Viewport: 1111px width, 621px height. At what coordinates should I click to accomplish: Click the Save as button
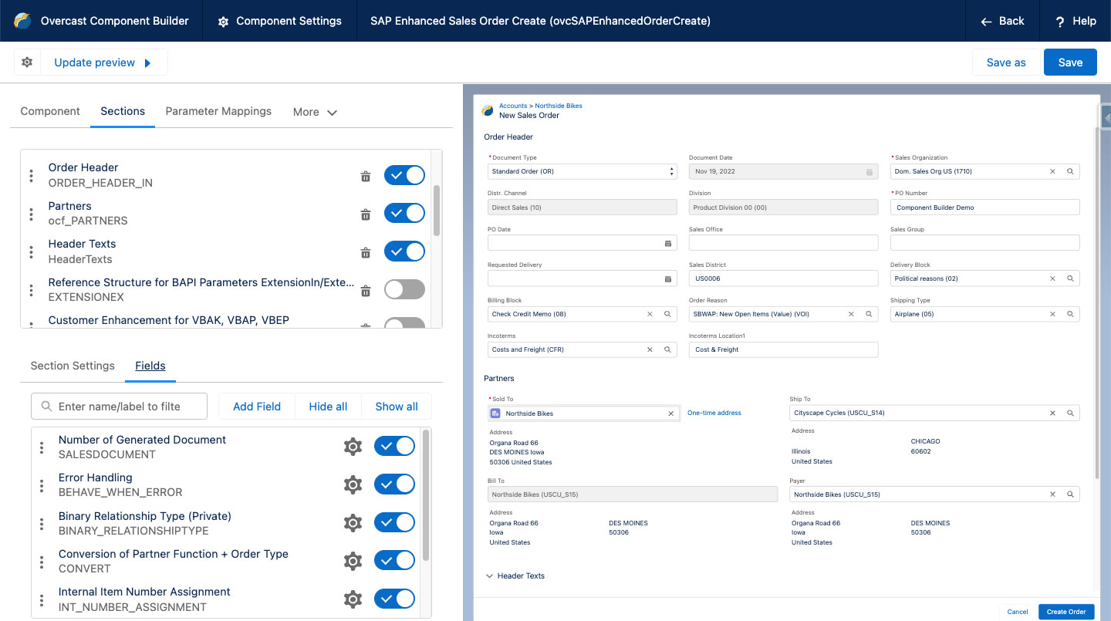(1006, 62)
